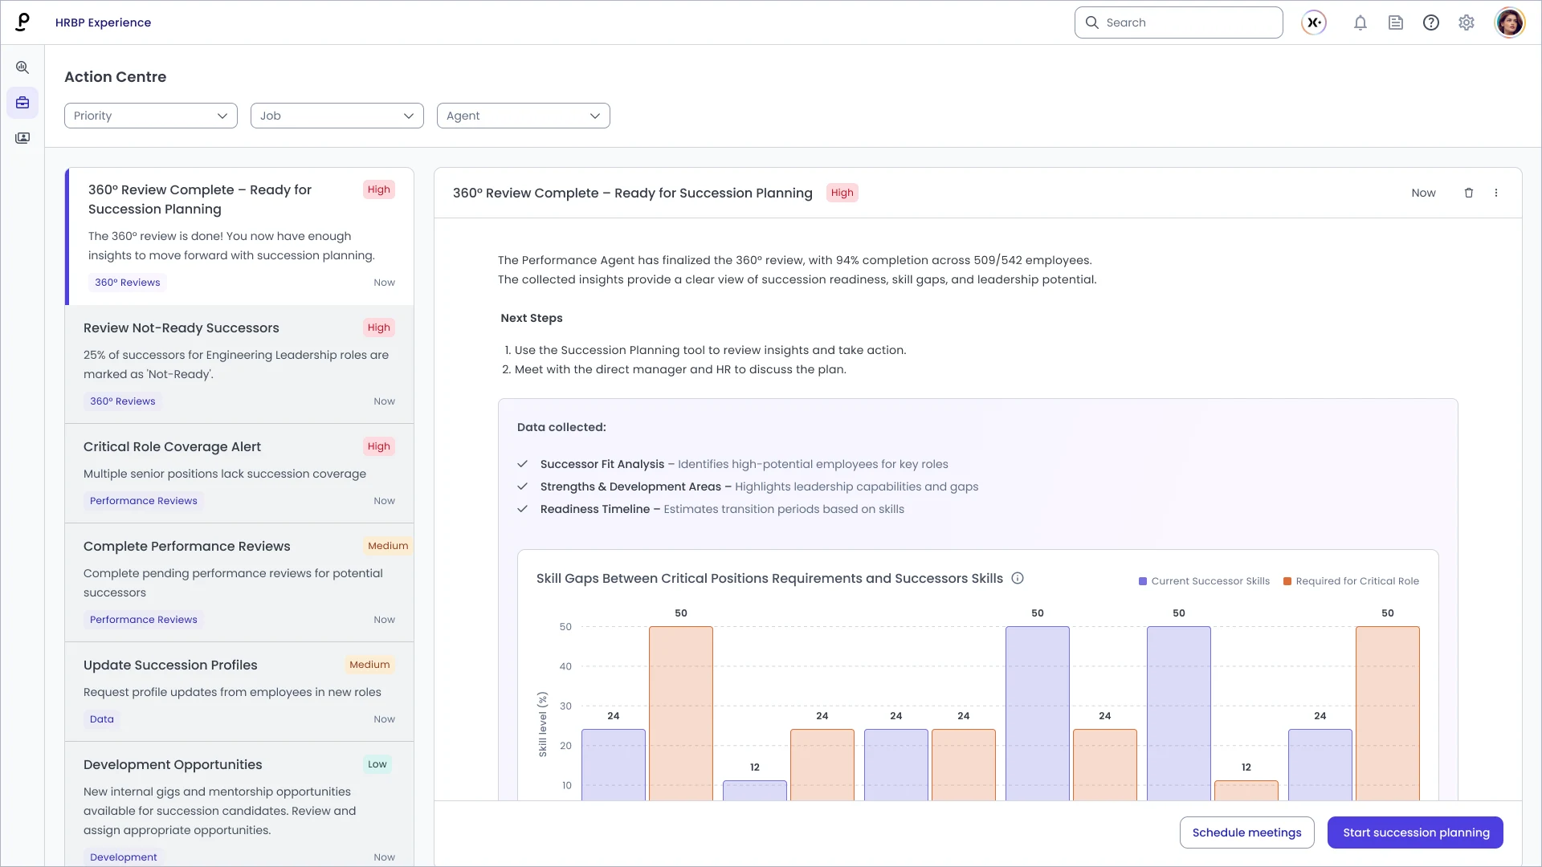Click the magnifier icon in the search box
The height and width of the screenshot is (867, 1542).
pos(1092,22)
